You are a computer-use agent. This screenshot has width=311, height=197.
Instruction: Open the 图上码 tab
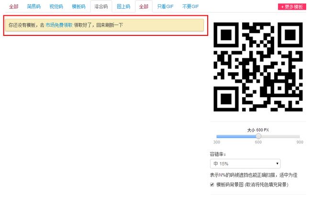123,7
